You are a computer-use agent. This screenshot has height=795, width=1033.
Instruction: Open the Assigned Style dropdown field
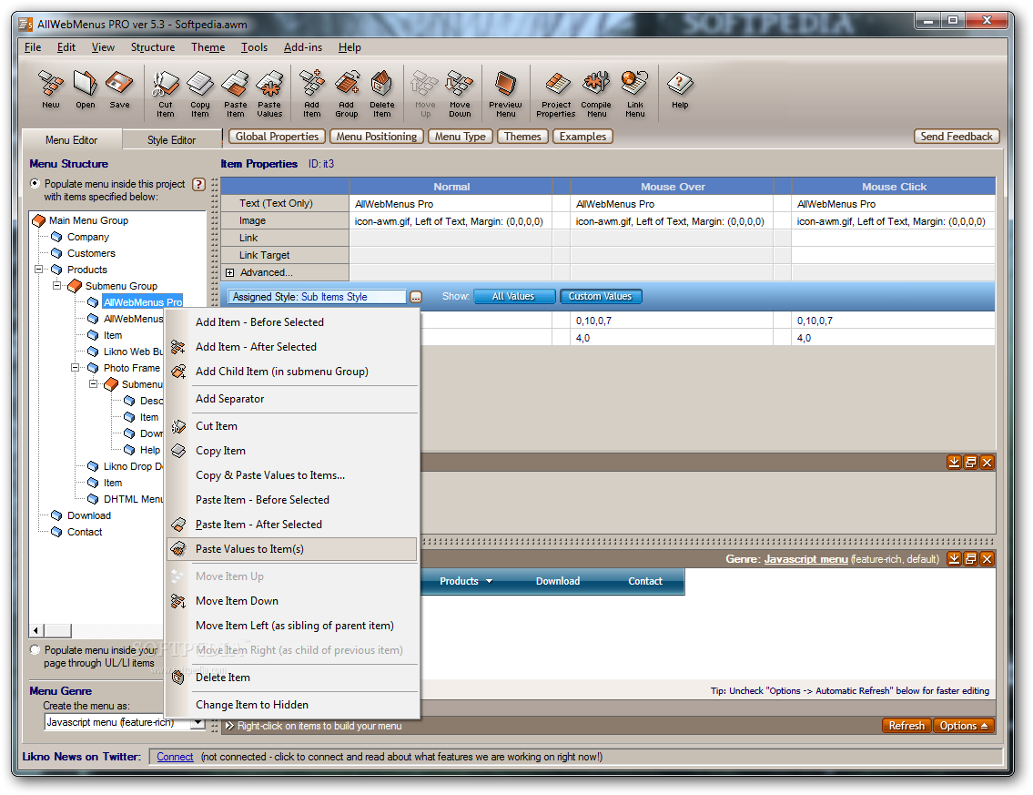point(317,297)
